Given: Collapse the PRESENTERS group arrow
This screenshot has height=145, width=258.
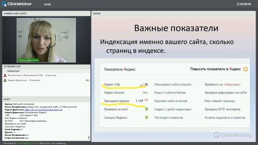Looking at the screenshot, I should [5, 71].
